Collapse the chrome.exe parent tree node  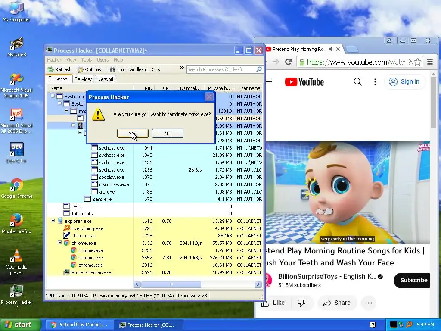(59, 243)
